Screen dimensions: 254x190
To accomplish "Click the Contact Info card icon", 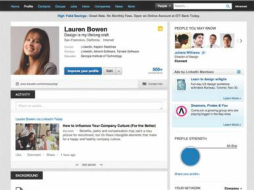I will 144,84.
